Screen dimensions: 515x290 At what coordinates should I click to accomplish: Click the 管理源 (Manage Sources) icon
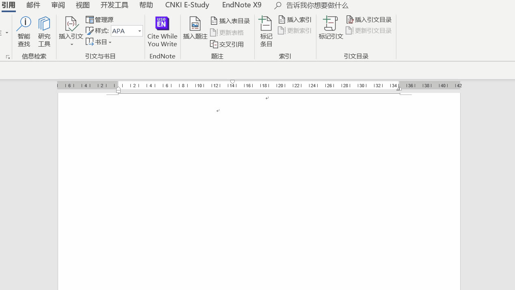100,19
